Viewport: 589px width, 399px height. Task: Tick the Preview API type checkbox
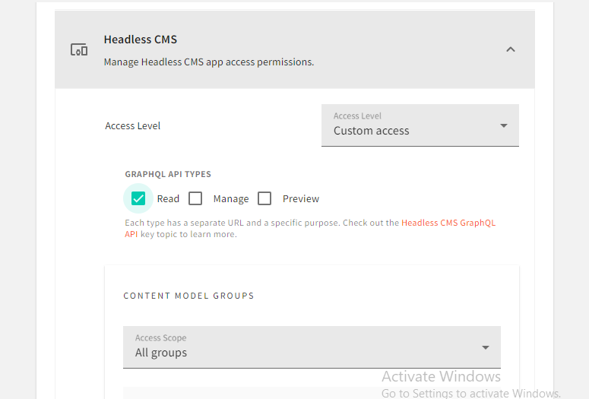(x=264, y=198)
